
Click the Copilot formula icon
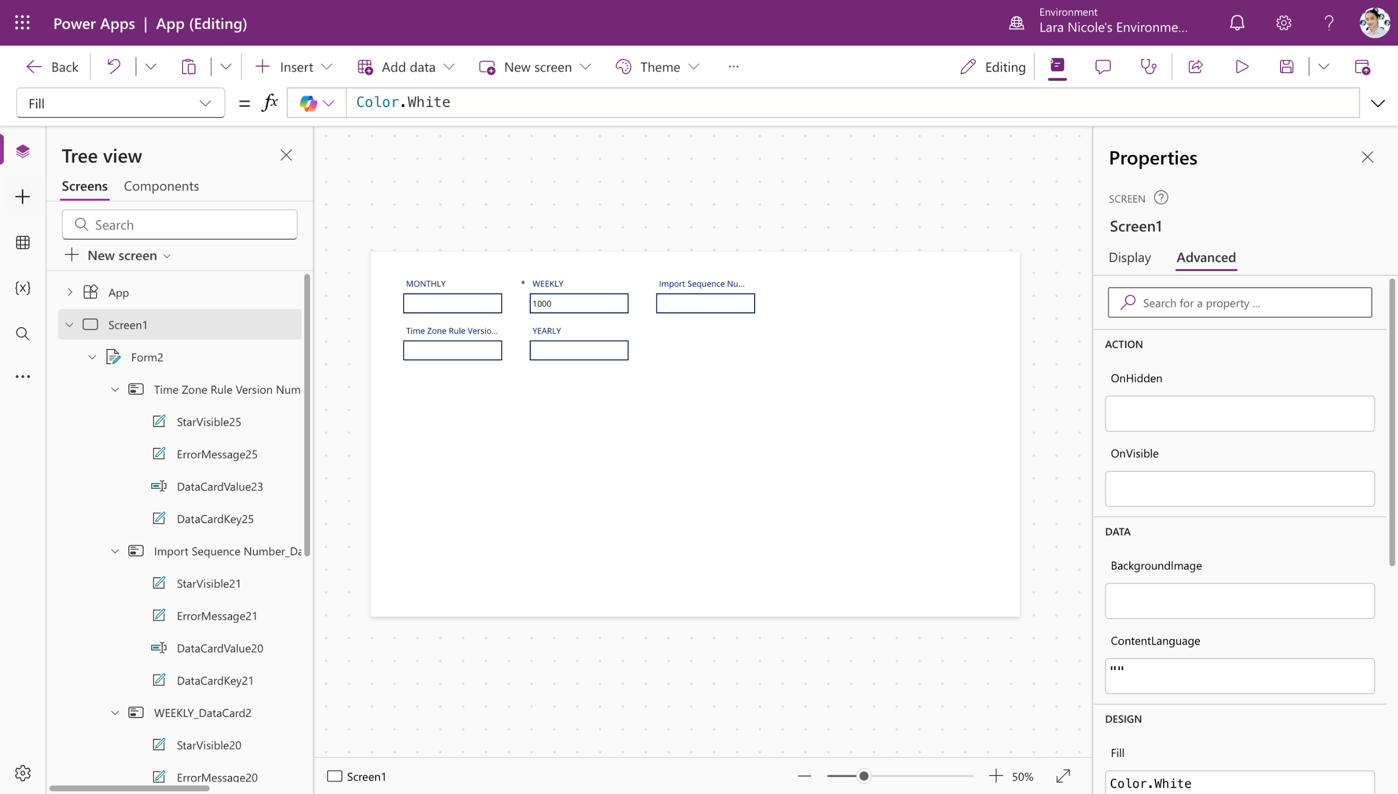309,103
